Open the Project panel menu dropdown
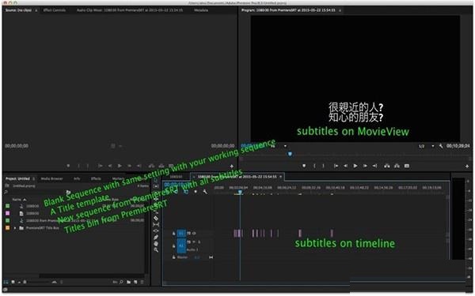Viewport: 475px width, 296px height. pos(33,179)
